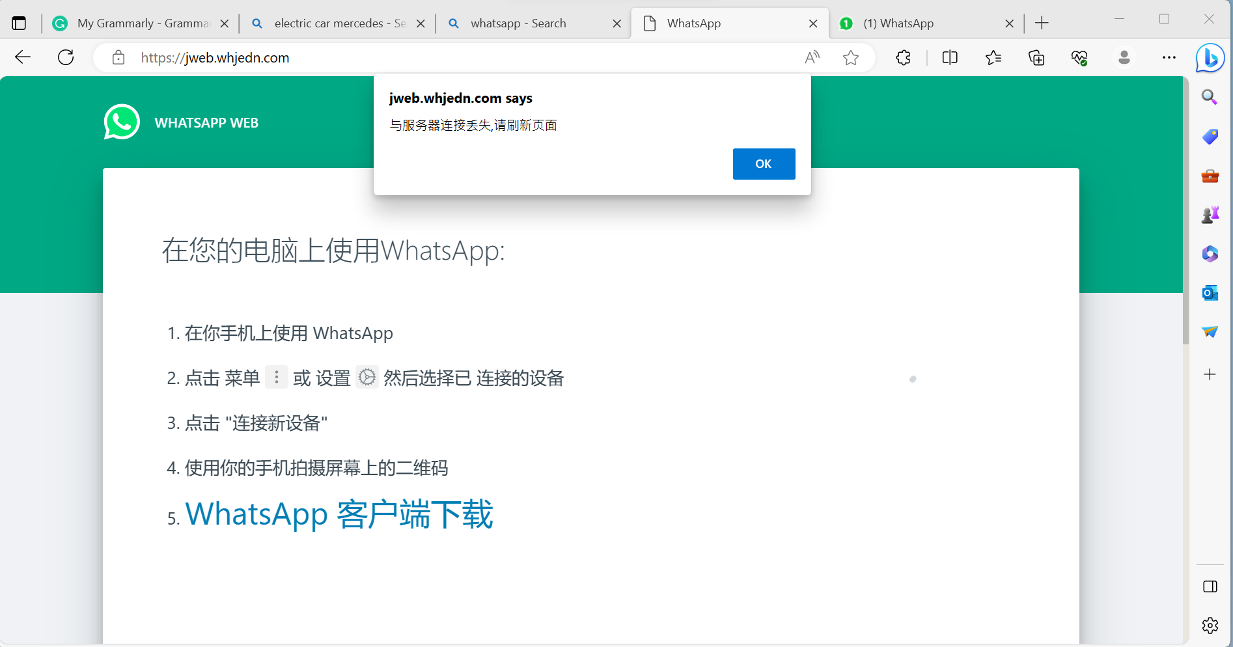Open sidebar Drop paper plane icon
Viewport: 1233px width, 647px height.
[x=1210, y=332]
